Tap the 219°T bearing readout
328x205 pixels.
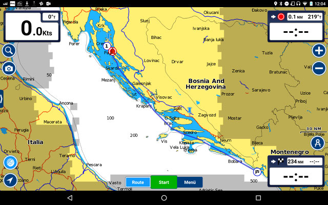point(314,17)
